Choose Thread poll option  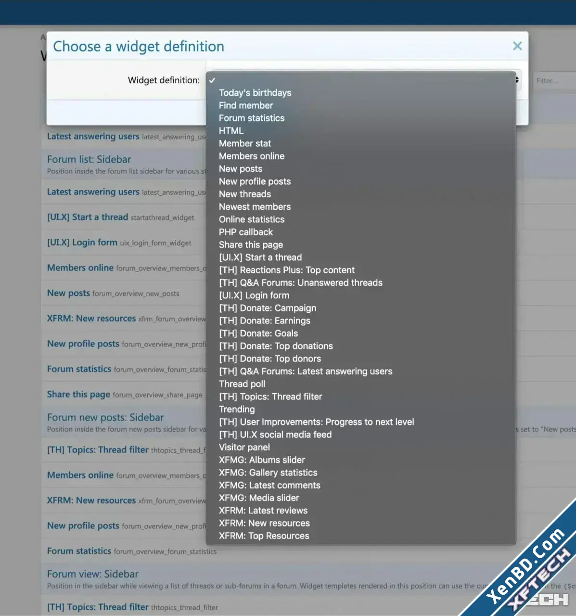(361, 384)
